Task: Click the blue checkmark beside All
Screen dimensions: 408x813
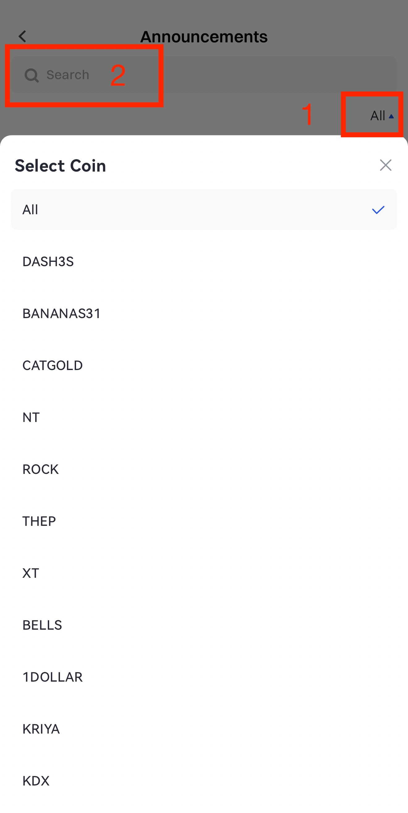Action: pyautogui.click(x=378, y=210)
